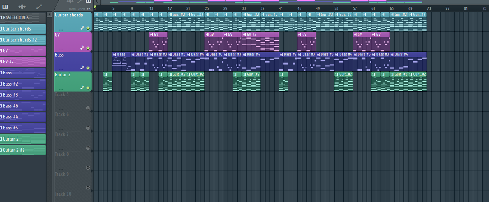Viewport: 489px width, 202px height.
Task: Click the piano icon beside BASE CHORDS pattern
Action: [x=1, y=18]
